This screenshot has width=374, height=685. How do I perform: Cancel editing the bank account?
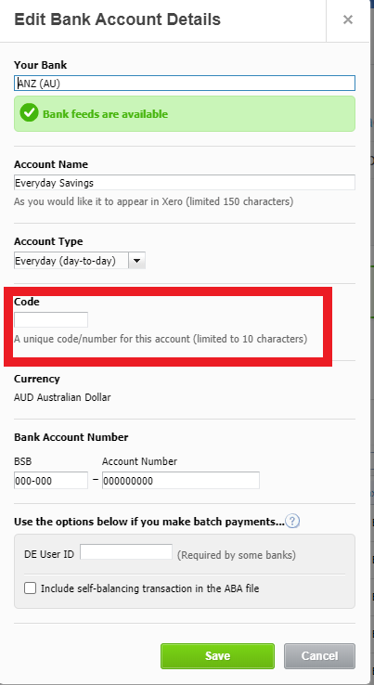319,655
